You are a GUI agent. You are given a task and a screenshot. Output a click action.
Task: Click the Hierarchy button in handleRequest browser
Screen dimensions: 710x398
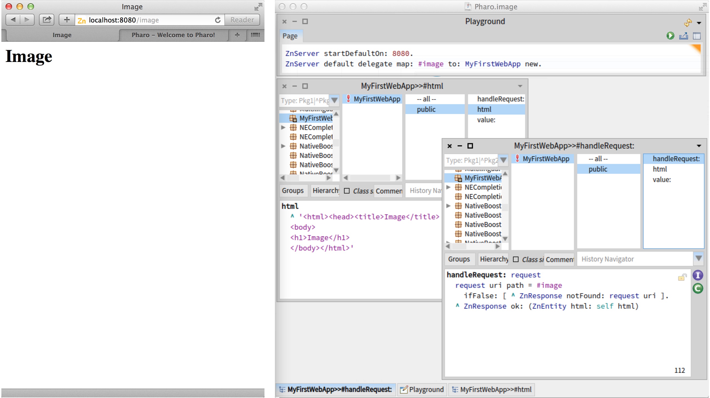point(494,259)
